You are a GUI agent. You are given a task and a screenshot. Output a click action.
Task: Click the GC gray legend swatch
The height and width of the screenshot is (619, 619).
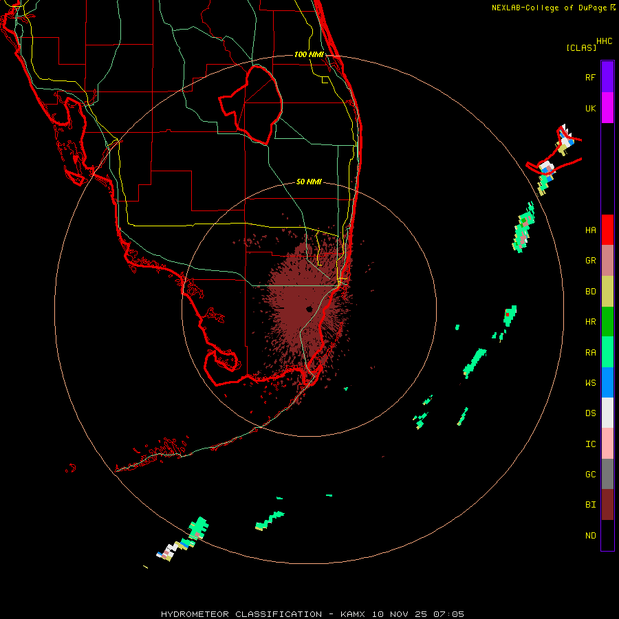click(607, 474)
